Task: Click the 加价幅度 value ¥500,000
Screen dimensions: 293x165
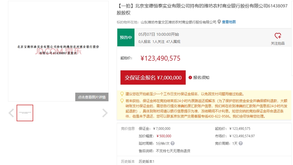Action: click(x=164, y=136)
